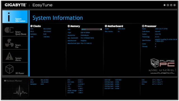The width and height of the screenshot is (179, 101).
Task: Click the Motherboard section icon
Action: (x=106, y=26)
